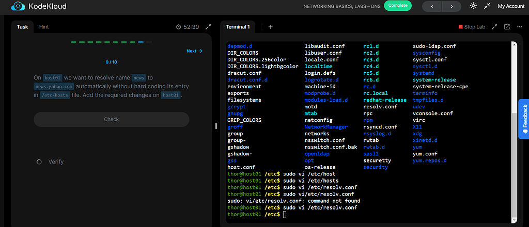Click the timer clock icon
Viewport: 529px width, 227px height.
coord(179,27)
